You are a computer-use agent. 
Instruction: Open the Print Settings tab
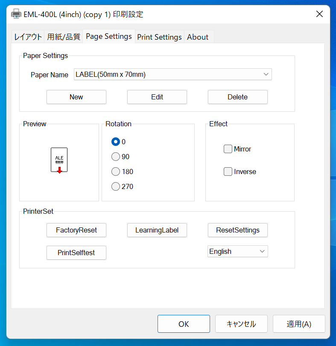(159, 37)
